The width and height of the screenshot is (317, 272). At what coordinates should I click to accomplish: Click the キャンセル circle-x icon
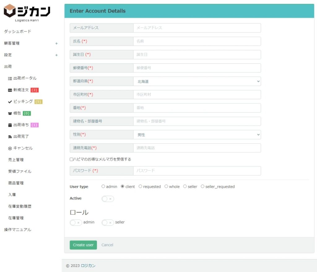click(10, 148)
